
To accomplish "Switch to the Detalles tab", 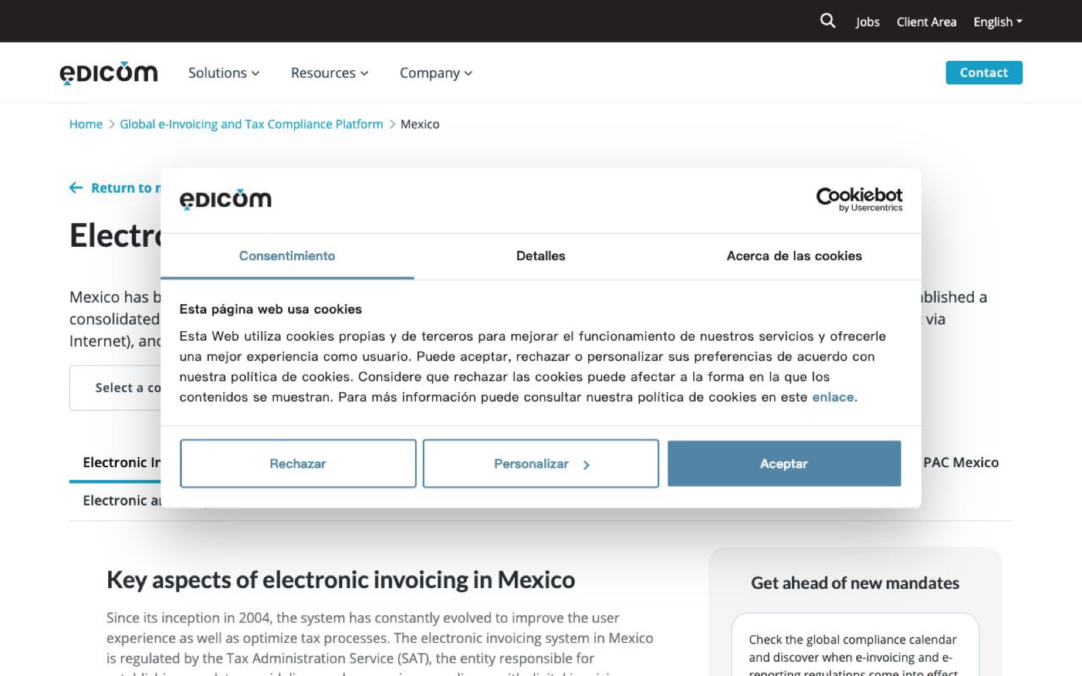I will click(x=540, y=256).
